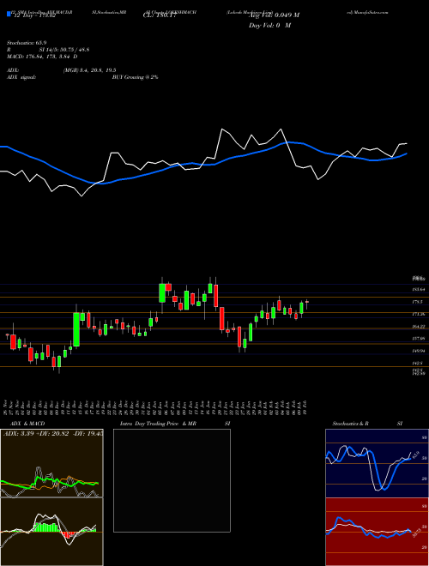Click the 63.9 value label on Stochastics chart
This screenshot has height=566, width=429.
[415, 455]
